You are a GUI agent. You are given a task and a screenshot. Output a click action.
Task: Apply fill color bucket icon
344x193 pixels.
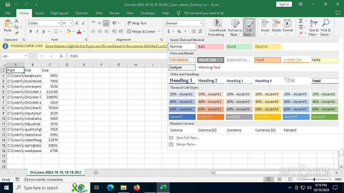point(69,31)
